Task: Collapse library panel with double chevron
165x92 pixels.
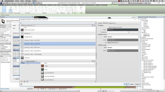Action: coord(95,82)
